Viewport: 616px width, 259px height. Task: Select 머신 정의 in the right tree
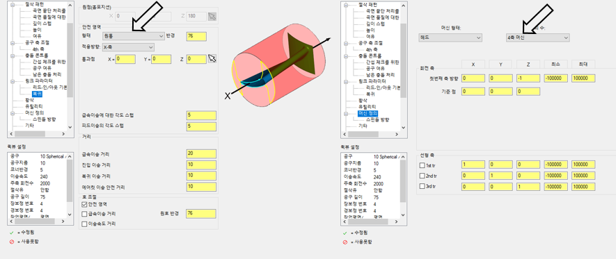[368, 113]
